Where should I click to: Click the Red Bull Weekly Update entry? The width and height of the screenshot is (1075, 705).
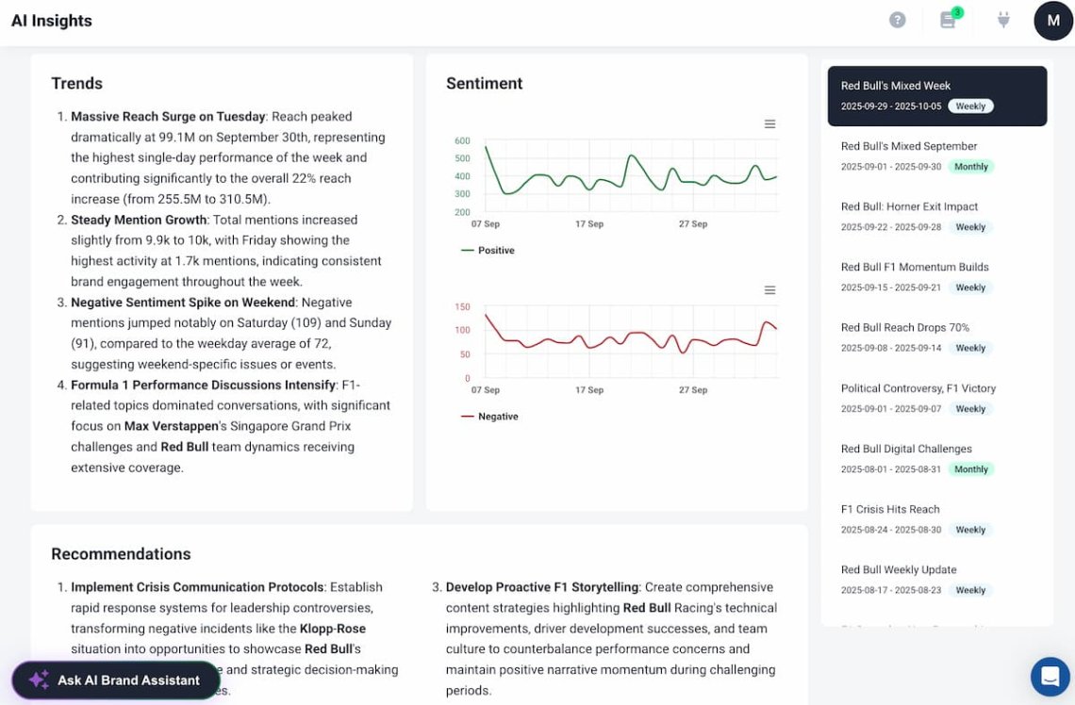tap(936, 578)
